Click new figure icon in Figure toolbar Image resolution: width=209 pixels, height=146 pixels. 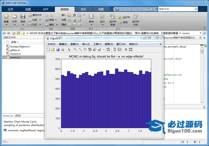(x=48, y=50)
